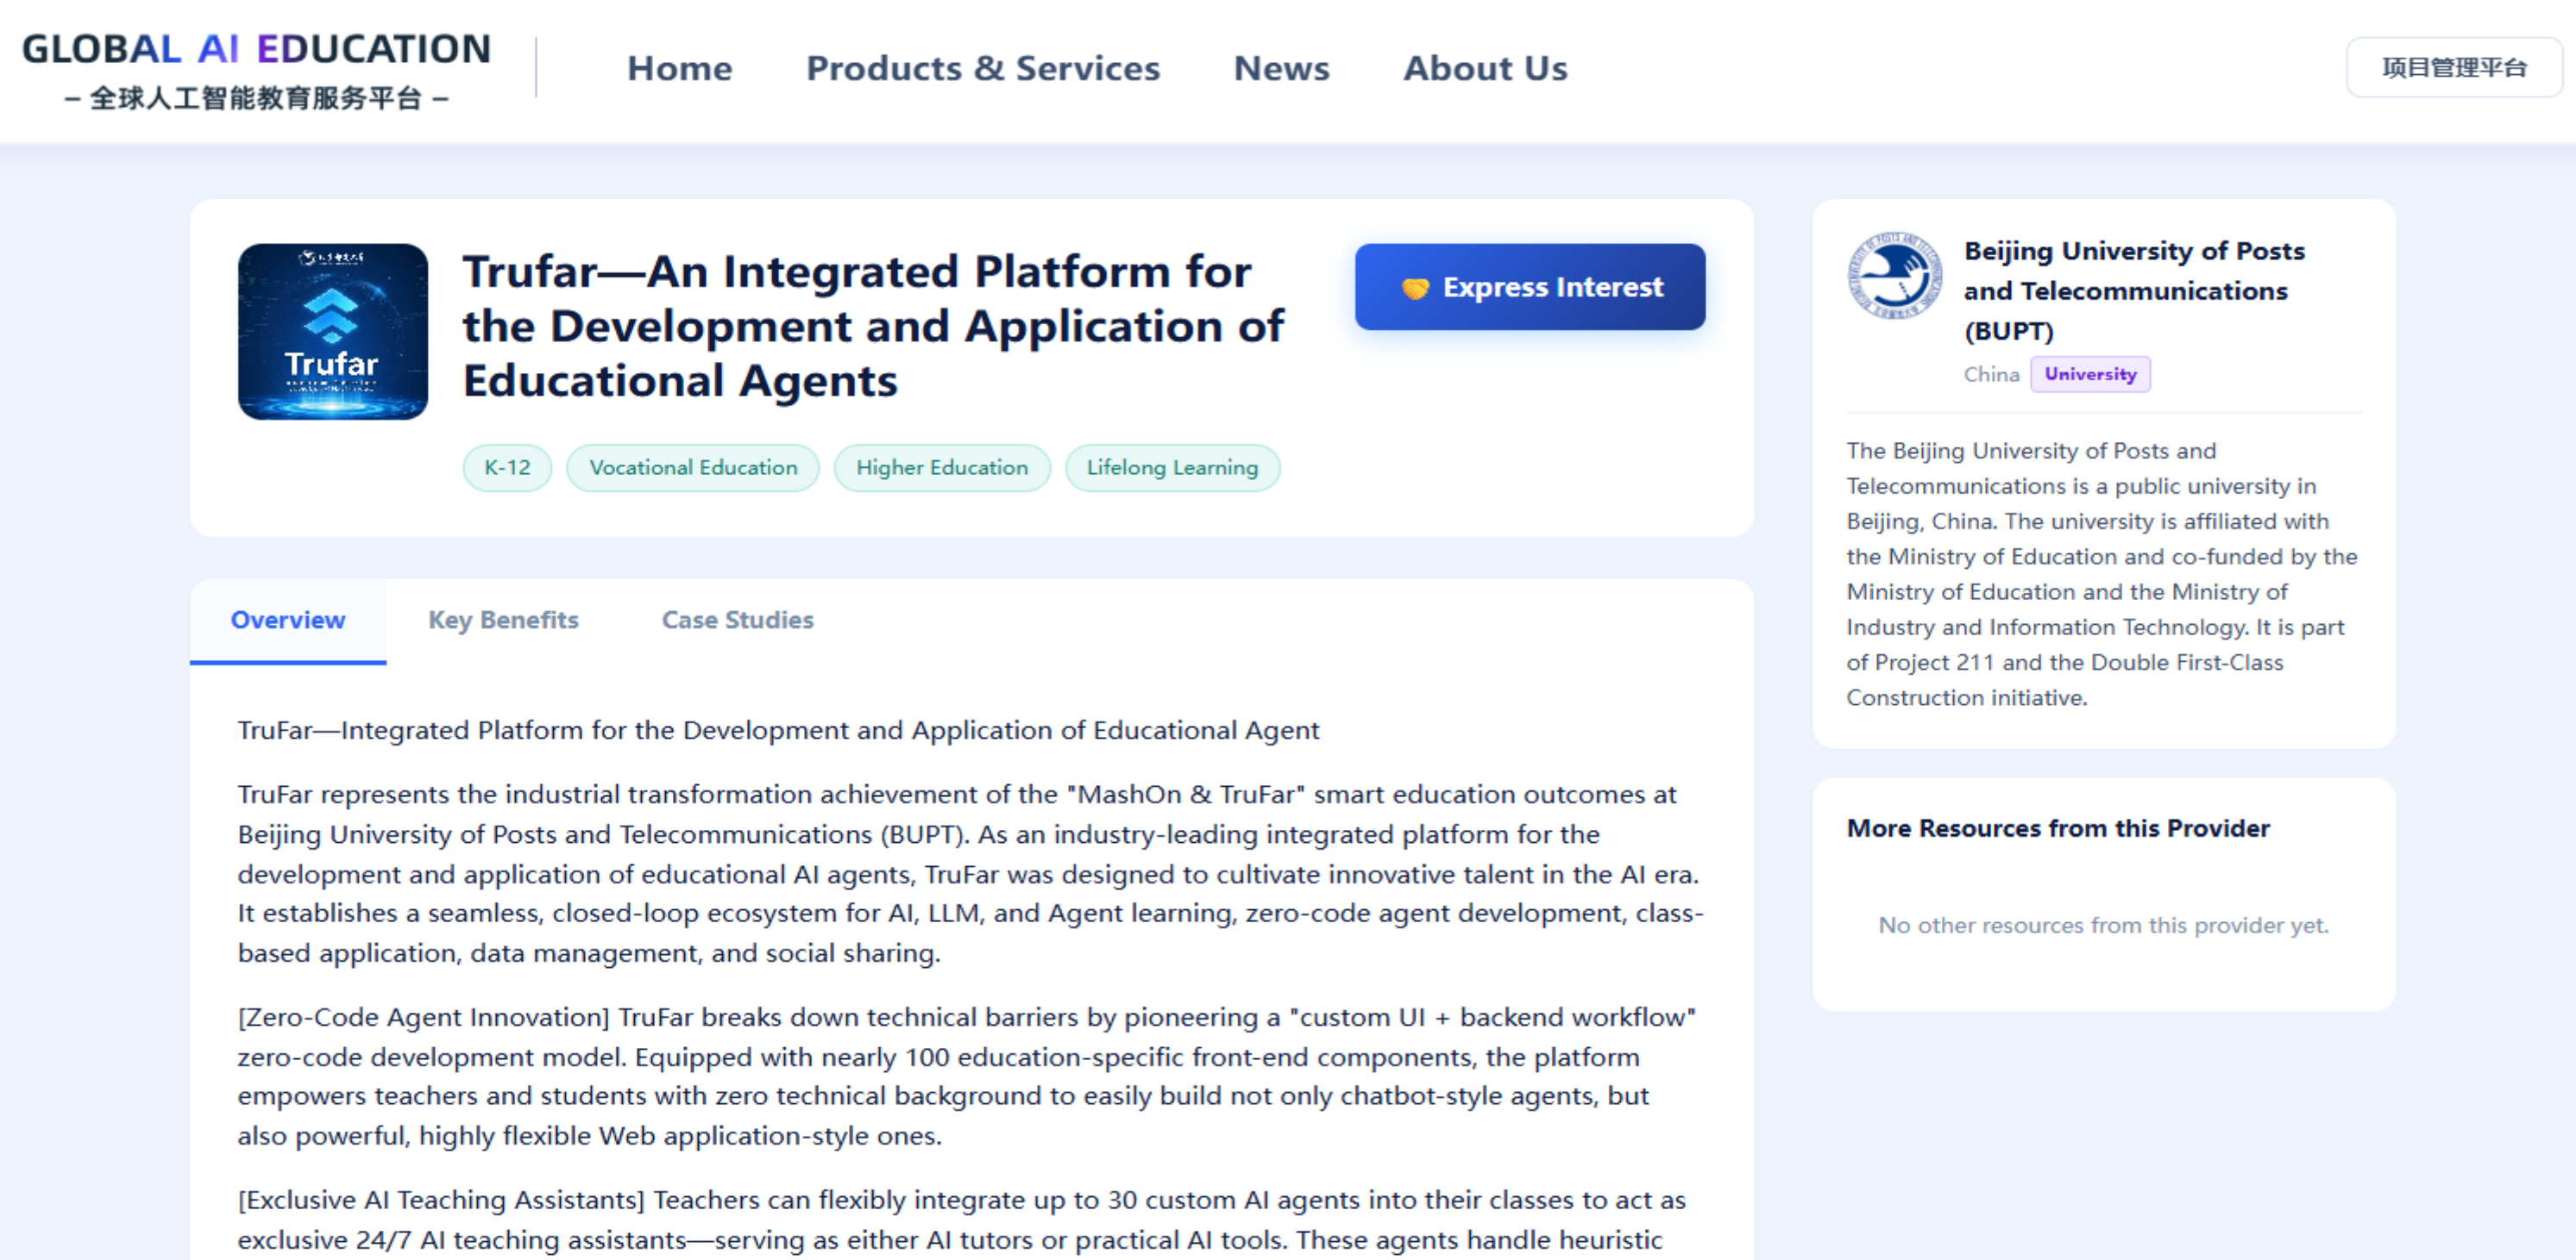
Task: Click the 全球人工智能教育服务平台 tagline
Action: [256, 98]
